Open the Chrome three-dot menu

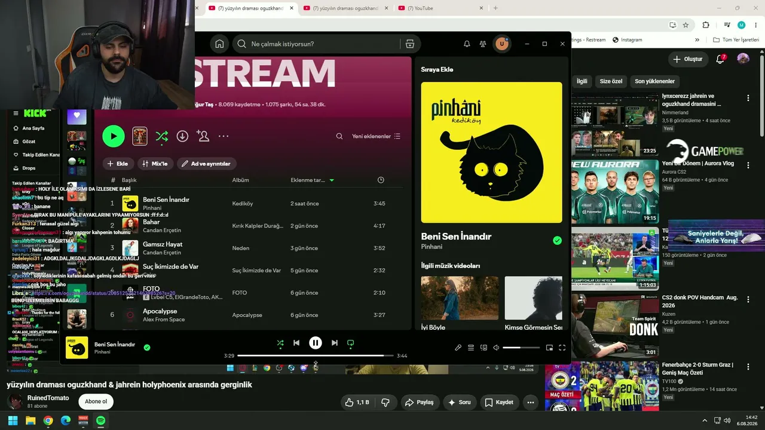point(756,25)
